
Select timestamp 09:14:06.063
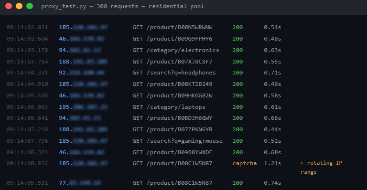pyautogui.click(x=27, y=107)
